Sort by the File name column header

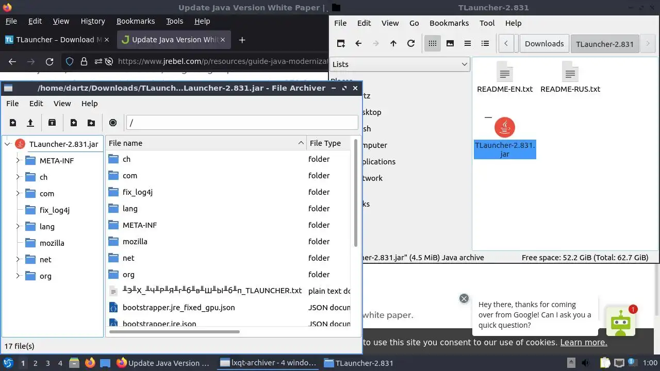[206, 143]
